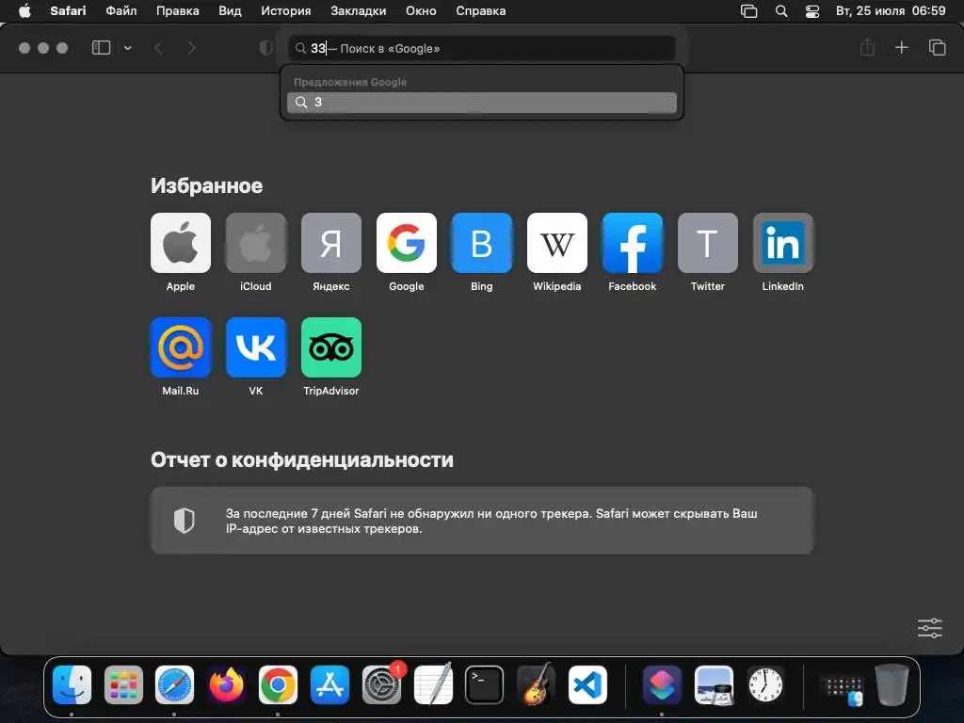Open System Settings from the Dock

coord(381,684)
